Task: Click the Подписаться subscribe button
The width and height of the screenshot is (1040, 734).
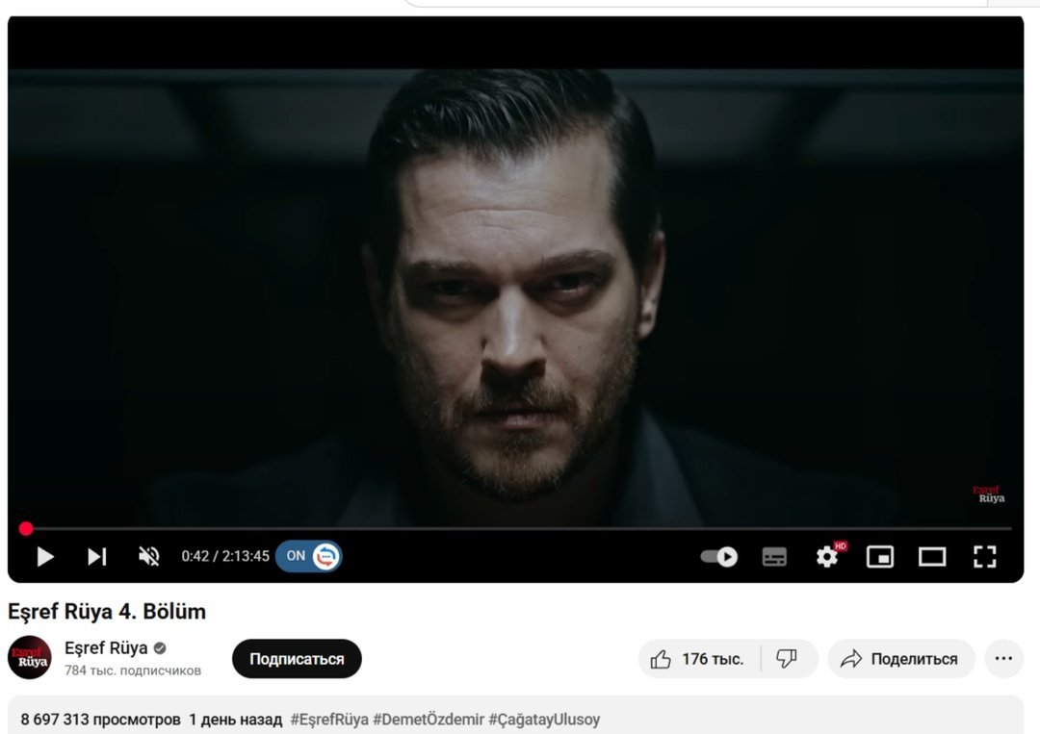Action: (297, 659)
